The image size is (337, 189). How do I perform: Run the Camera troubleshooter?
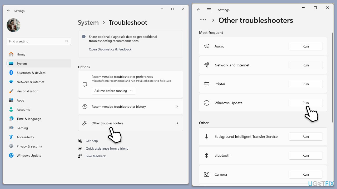306,174
